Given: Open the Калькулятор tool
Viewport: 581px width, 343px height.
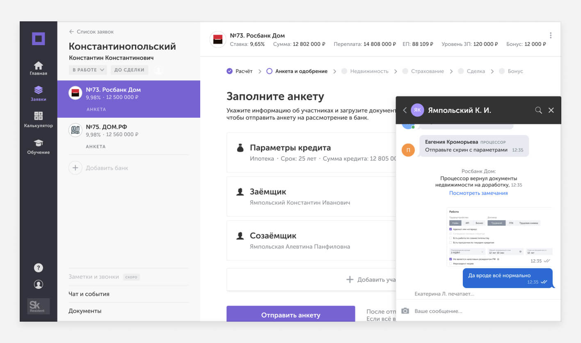Looking at the screenshot, I should tap(39, 120).
